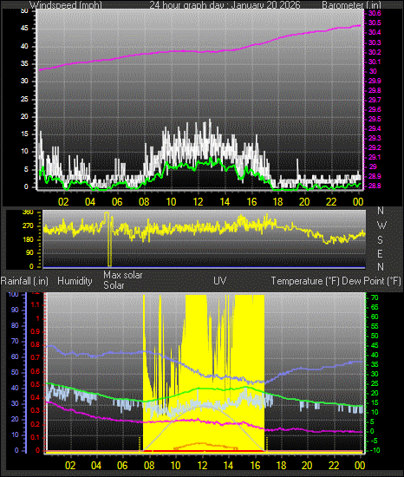Click the green 15 temperature axis value
Screen dimensions: 404x477
pos(375,402)
